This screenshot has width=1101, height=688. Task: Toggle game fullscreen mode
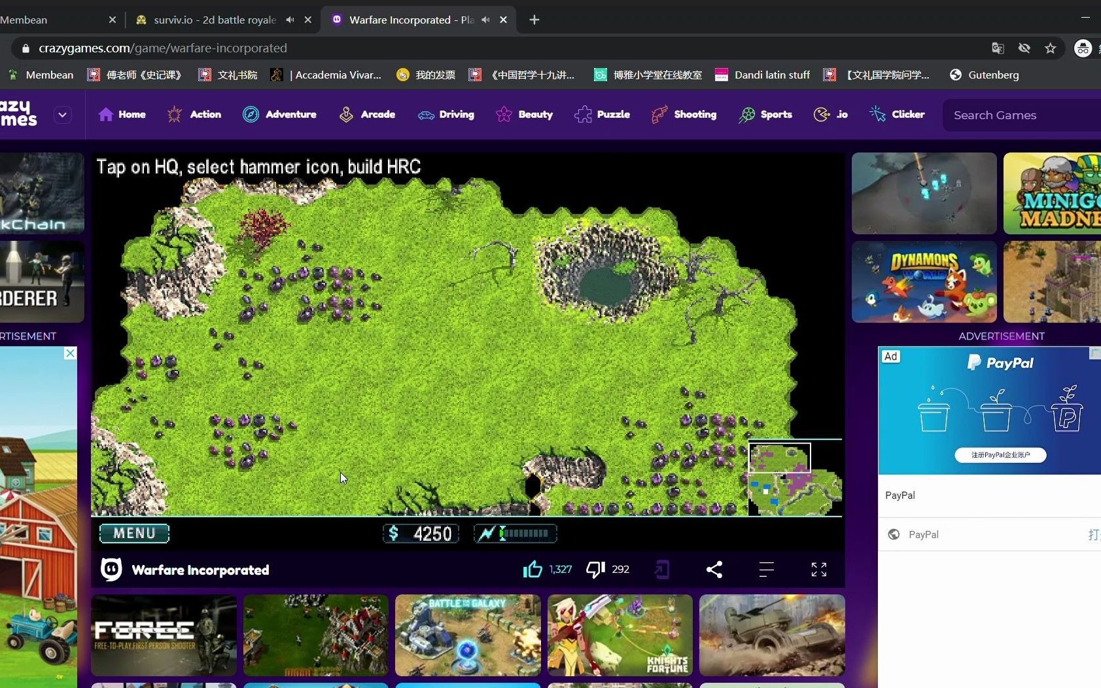pos(819,570)
